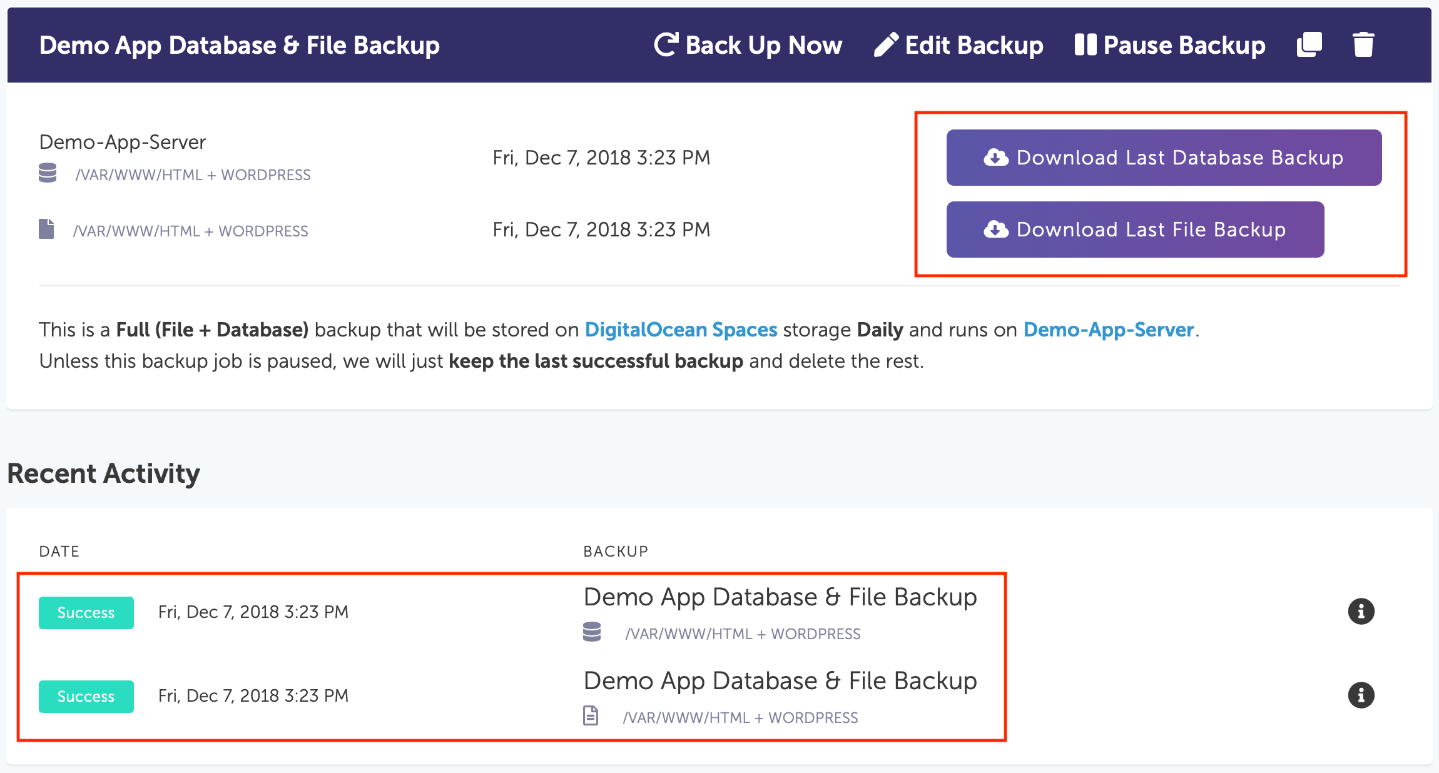Click the database icon in the Recent Activity row
This screenshot has width=1439, height=773.
coord(592,632)
